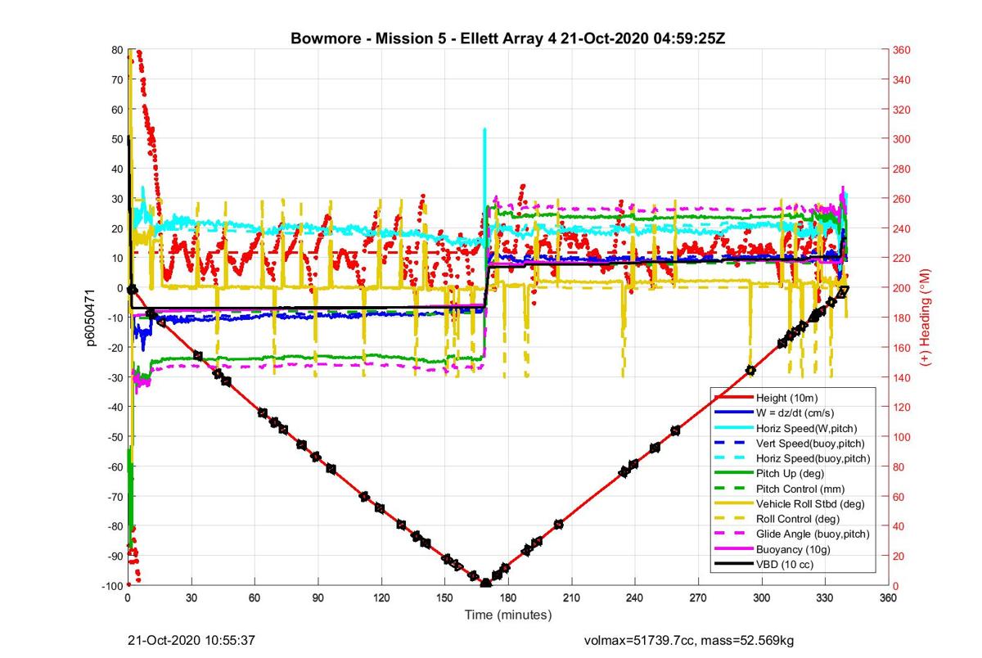Click the -10 tick on the p6050471 axis
The height and width of the screenshot is (658, 982).
coord(115,318)
